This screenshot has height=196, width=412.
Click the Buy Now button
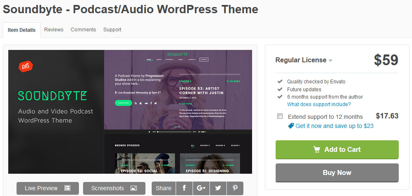click(x=337, y=172)
